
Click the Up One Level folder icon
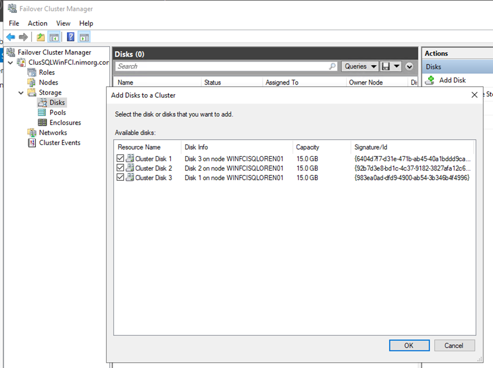41,37
